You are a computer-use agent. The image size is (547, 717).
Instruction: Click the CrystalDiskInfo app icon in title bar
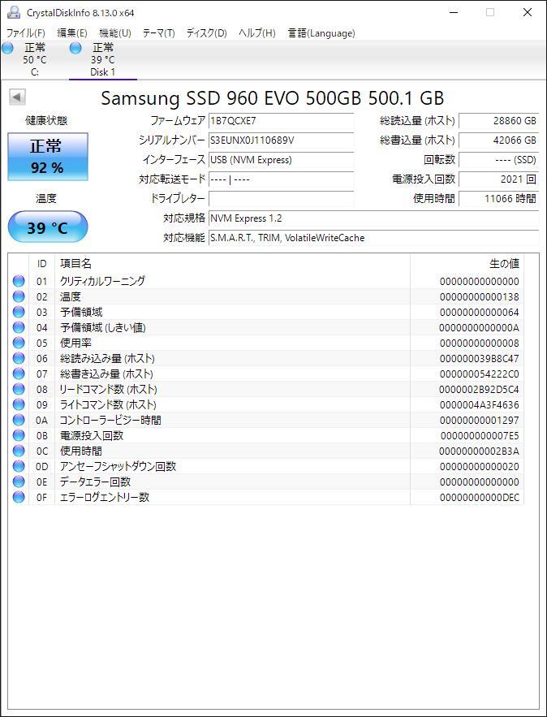tap(14, 12)
